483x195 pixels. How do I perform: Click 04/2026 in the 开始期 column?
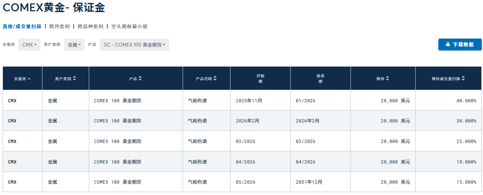(246, 162)
